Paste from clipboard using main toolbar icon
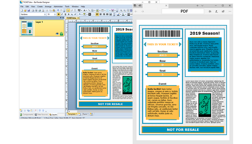This screenshot has height=144, width=252. coord(54,10)
